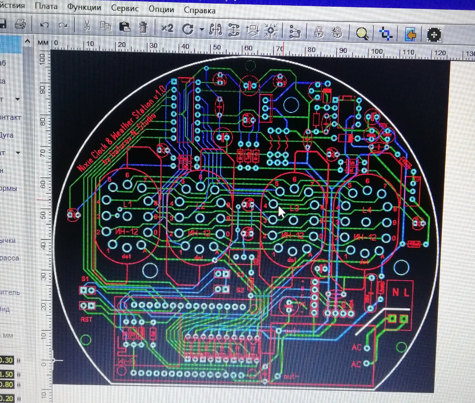Select the 'L4' tube label
Viewport: 475px width, 403px height.
367,209
